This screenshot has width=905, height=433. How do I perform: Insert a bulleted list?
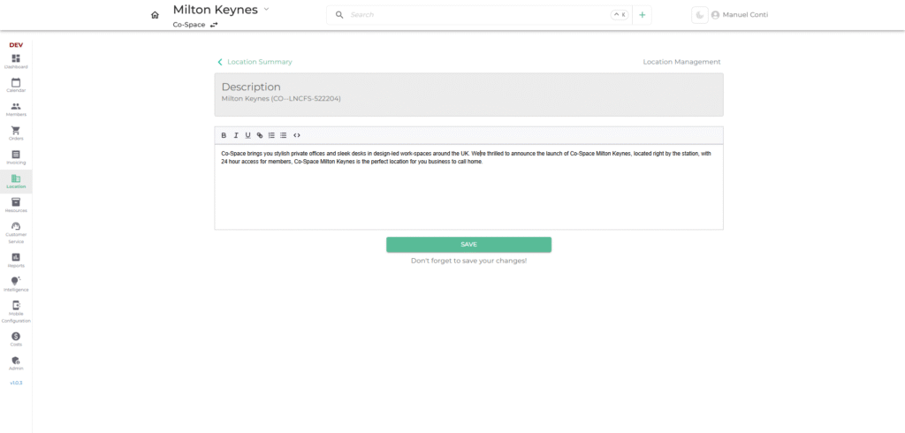point(284,135)
